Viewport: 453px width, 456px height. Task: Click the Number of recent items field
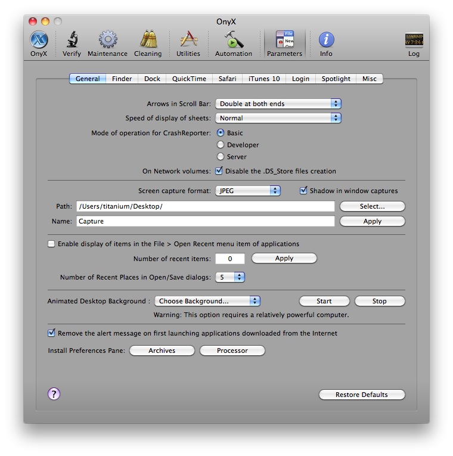point(230,259)
